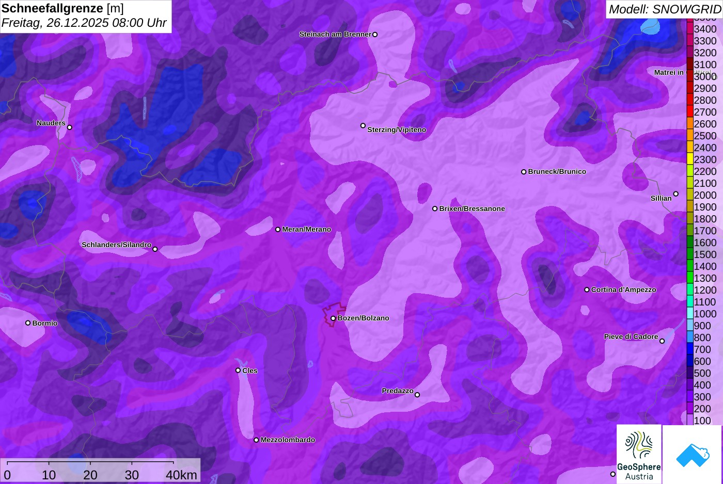The image size is (723, 484).
Task: Click the legend value '500'
Action: coord(702,373)
